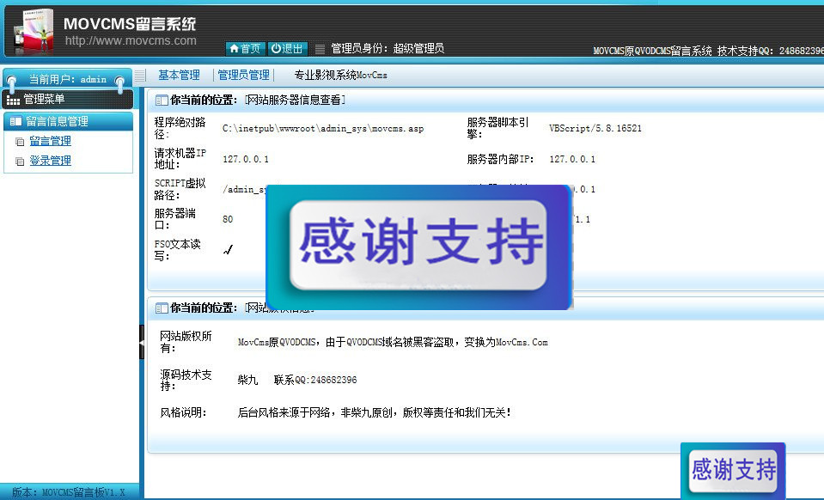This screenshot has width=824, height=500.
Task: Select the 127.0.0.1 value of 请求机器IP地址
Action: pyautogui.click(x=246, y=159)
